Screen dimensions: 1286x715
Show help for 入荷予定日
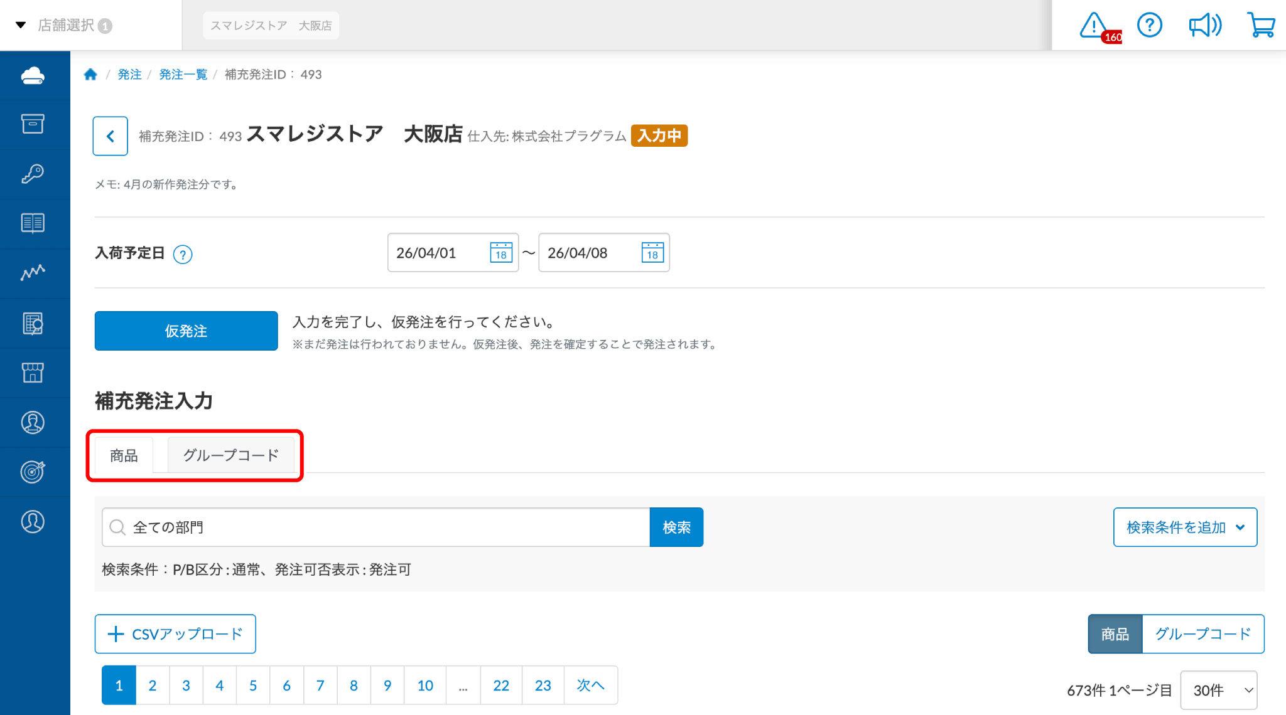click(183, 255)
